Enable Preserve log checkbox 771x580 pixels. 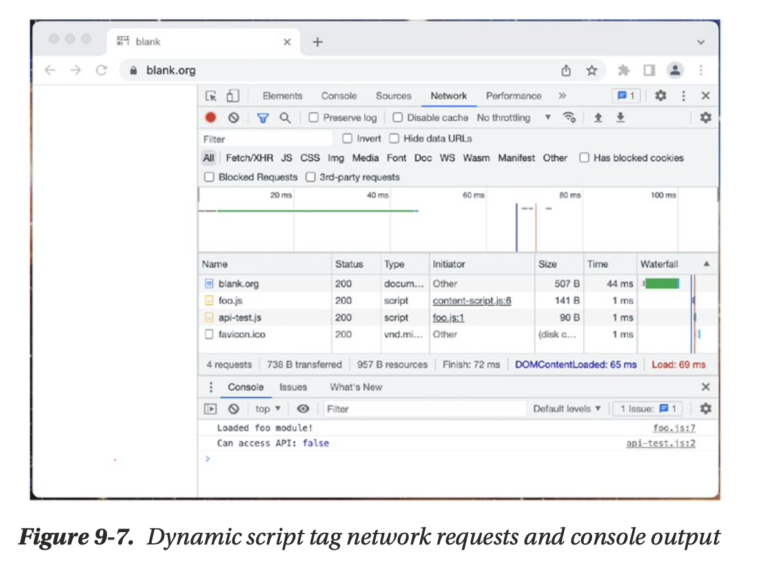pyautogui.click(x=314, y=118)
